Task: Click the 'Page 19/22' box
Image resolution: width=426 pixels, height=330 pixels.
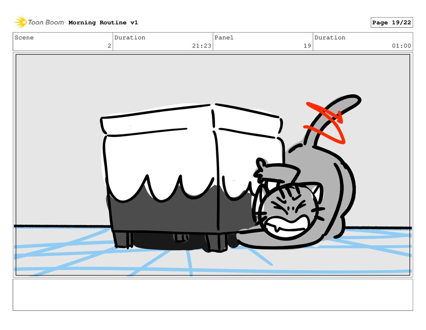Action: tap(391, 22)
